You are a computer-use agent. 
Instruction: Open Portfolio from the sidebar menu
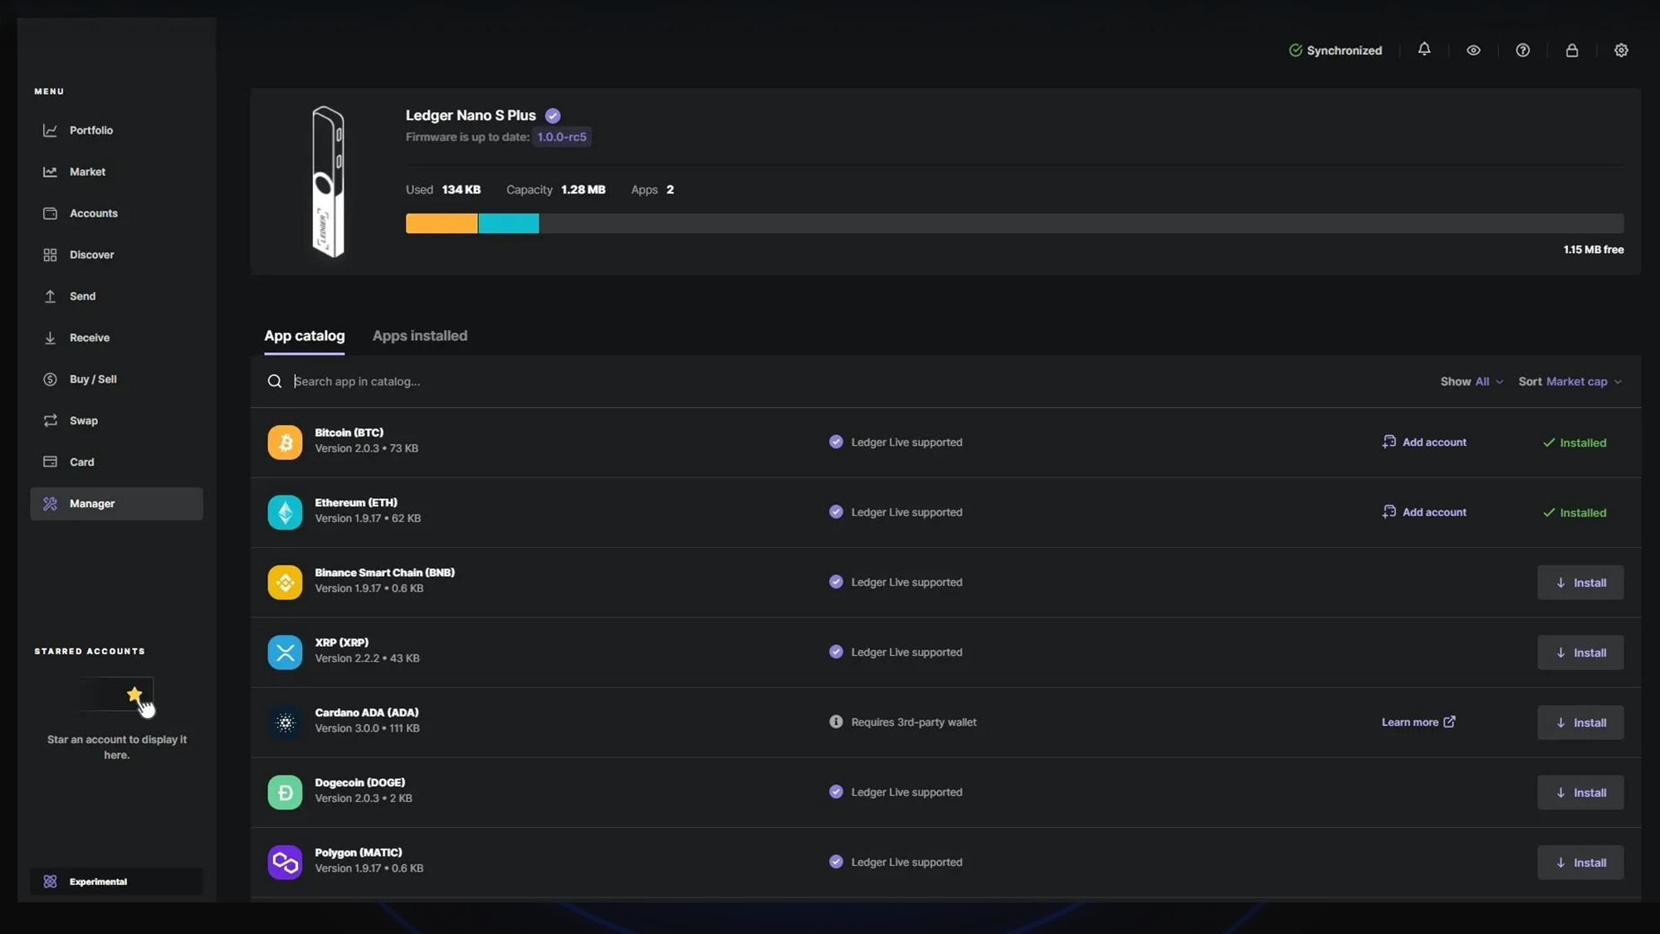click(x=90, y=130)
